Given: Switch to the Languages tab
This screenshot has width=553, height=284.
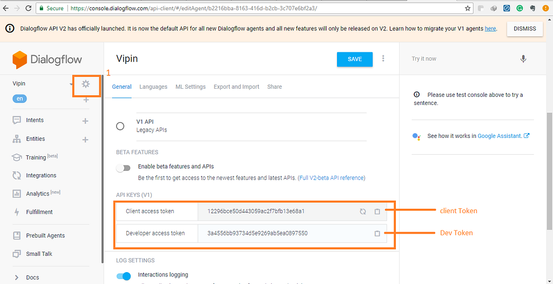Looking at the screenshot, I should click(153, 87).
